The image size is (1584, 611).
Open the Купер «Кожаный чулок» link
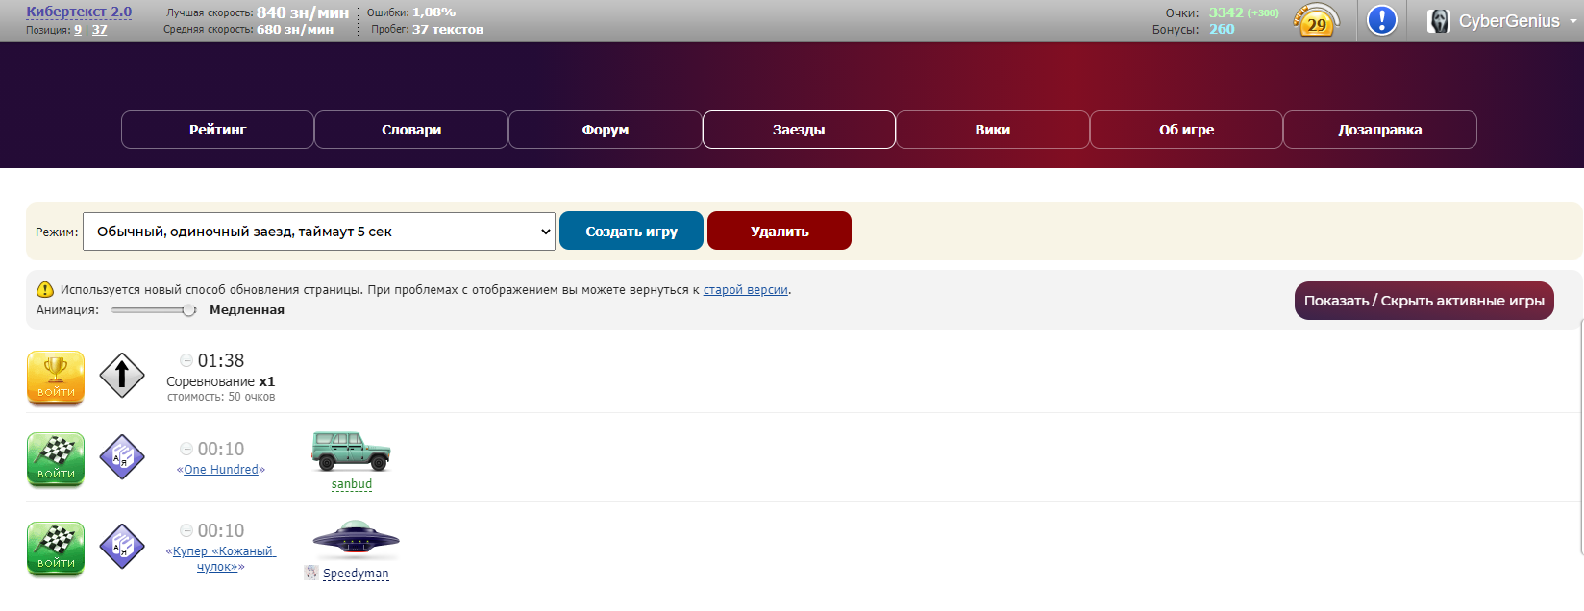tap(221, 559)
